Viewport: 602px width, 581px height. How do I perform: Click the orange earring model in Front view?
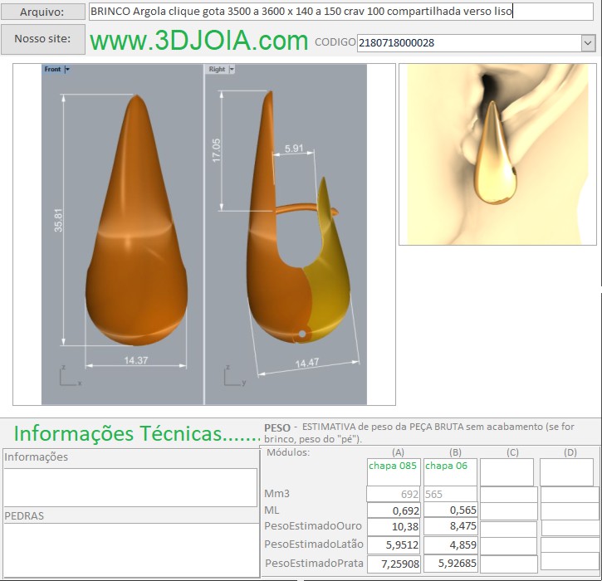pos(135,249)
